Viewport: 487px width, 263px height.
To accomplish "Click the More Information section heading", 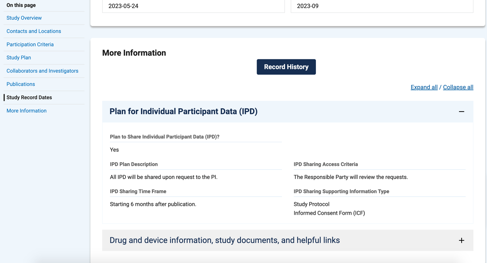I will point(134,53).
